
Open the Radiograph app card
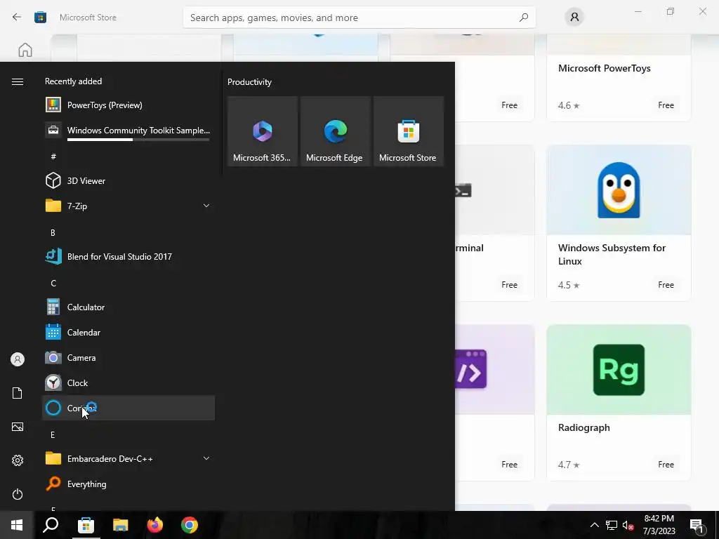tap(619, 403)
